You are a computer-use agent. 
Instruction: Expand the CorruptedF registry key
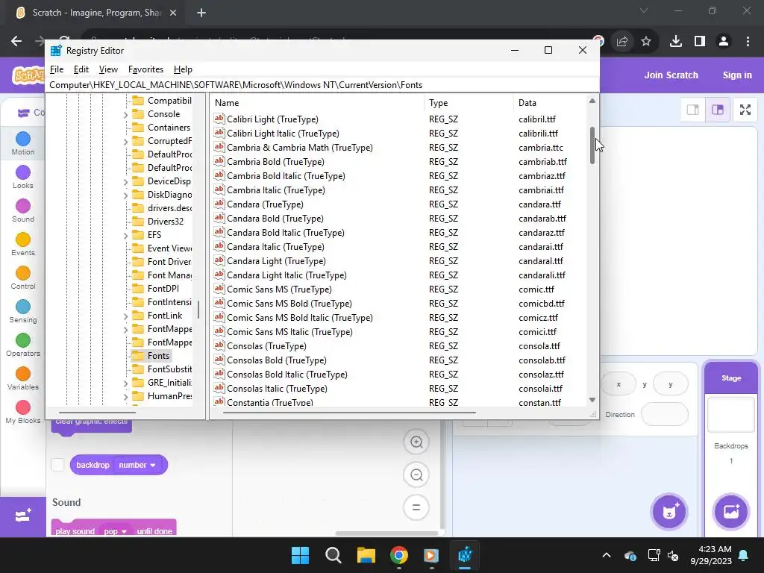(x=125, y=142)
